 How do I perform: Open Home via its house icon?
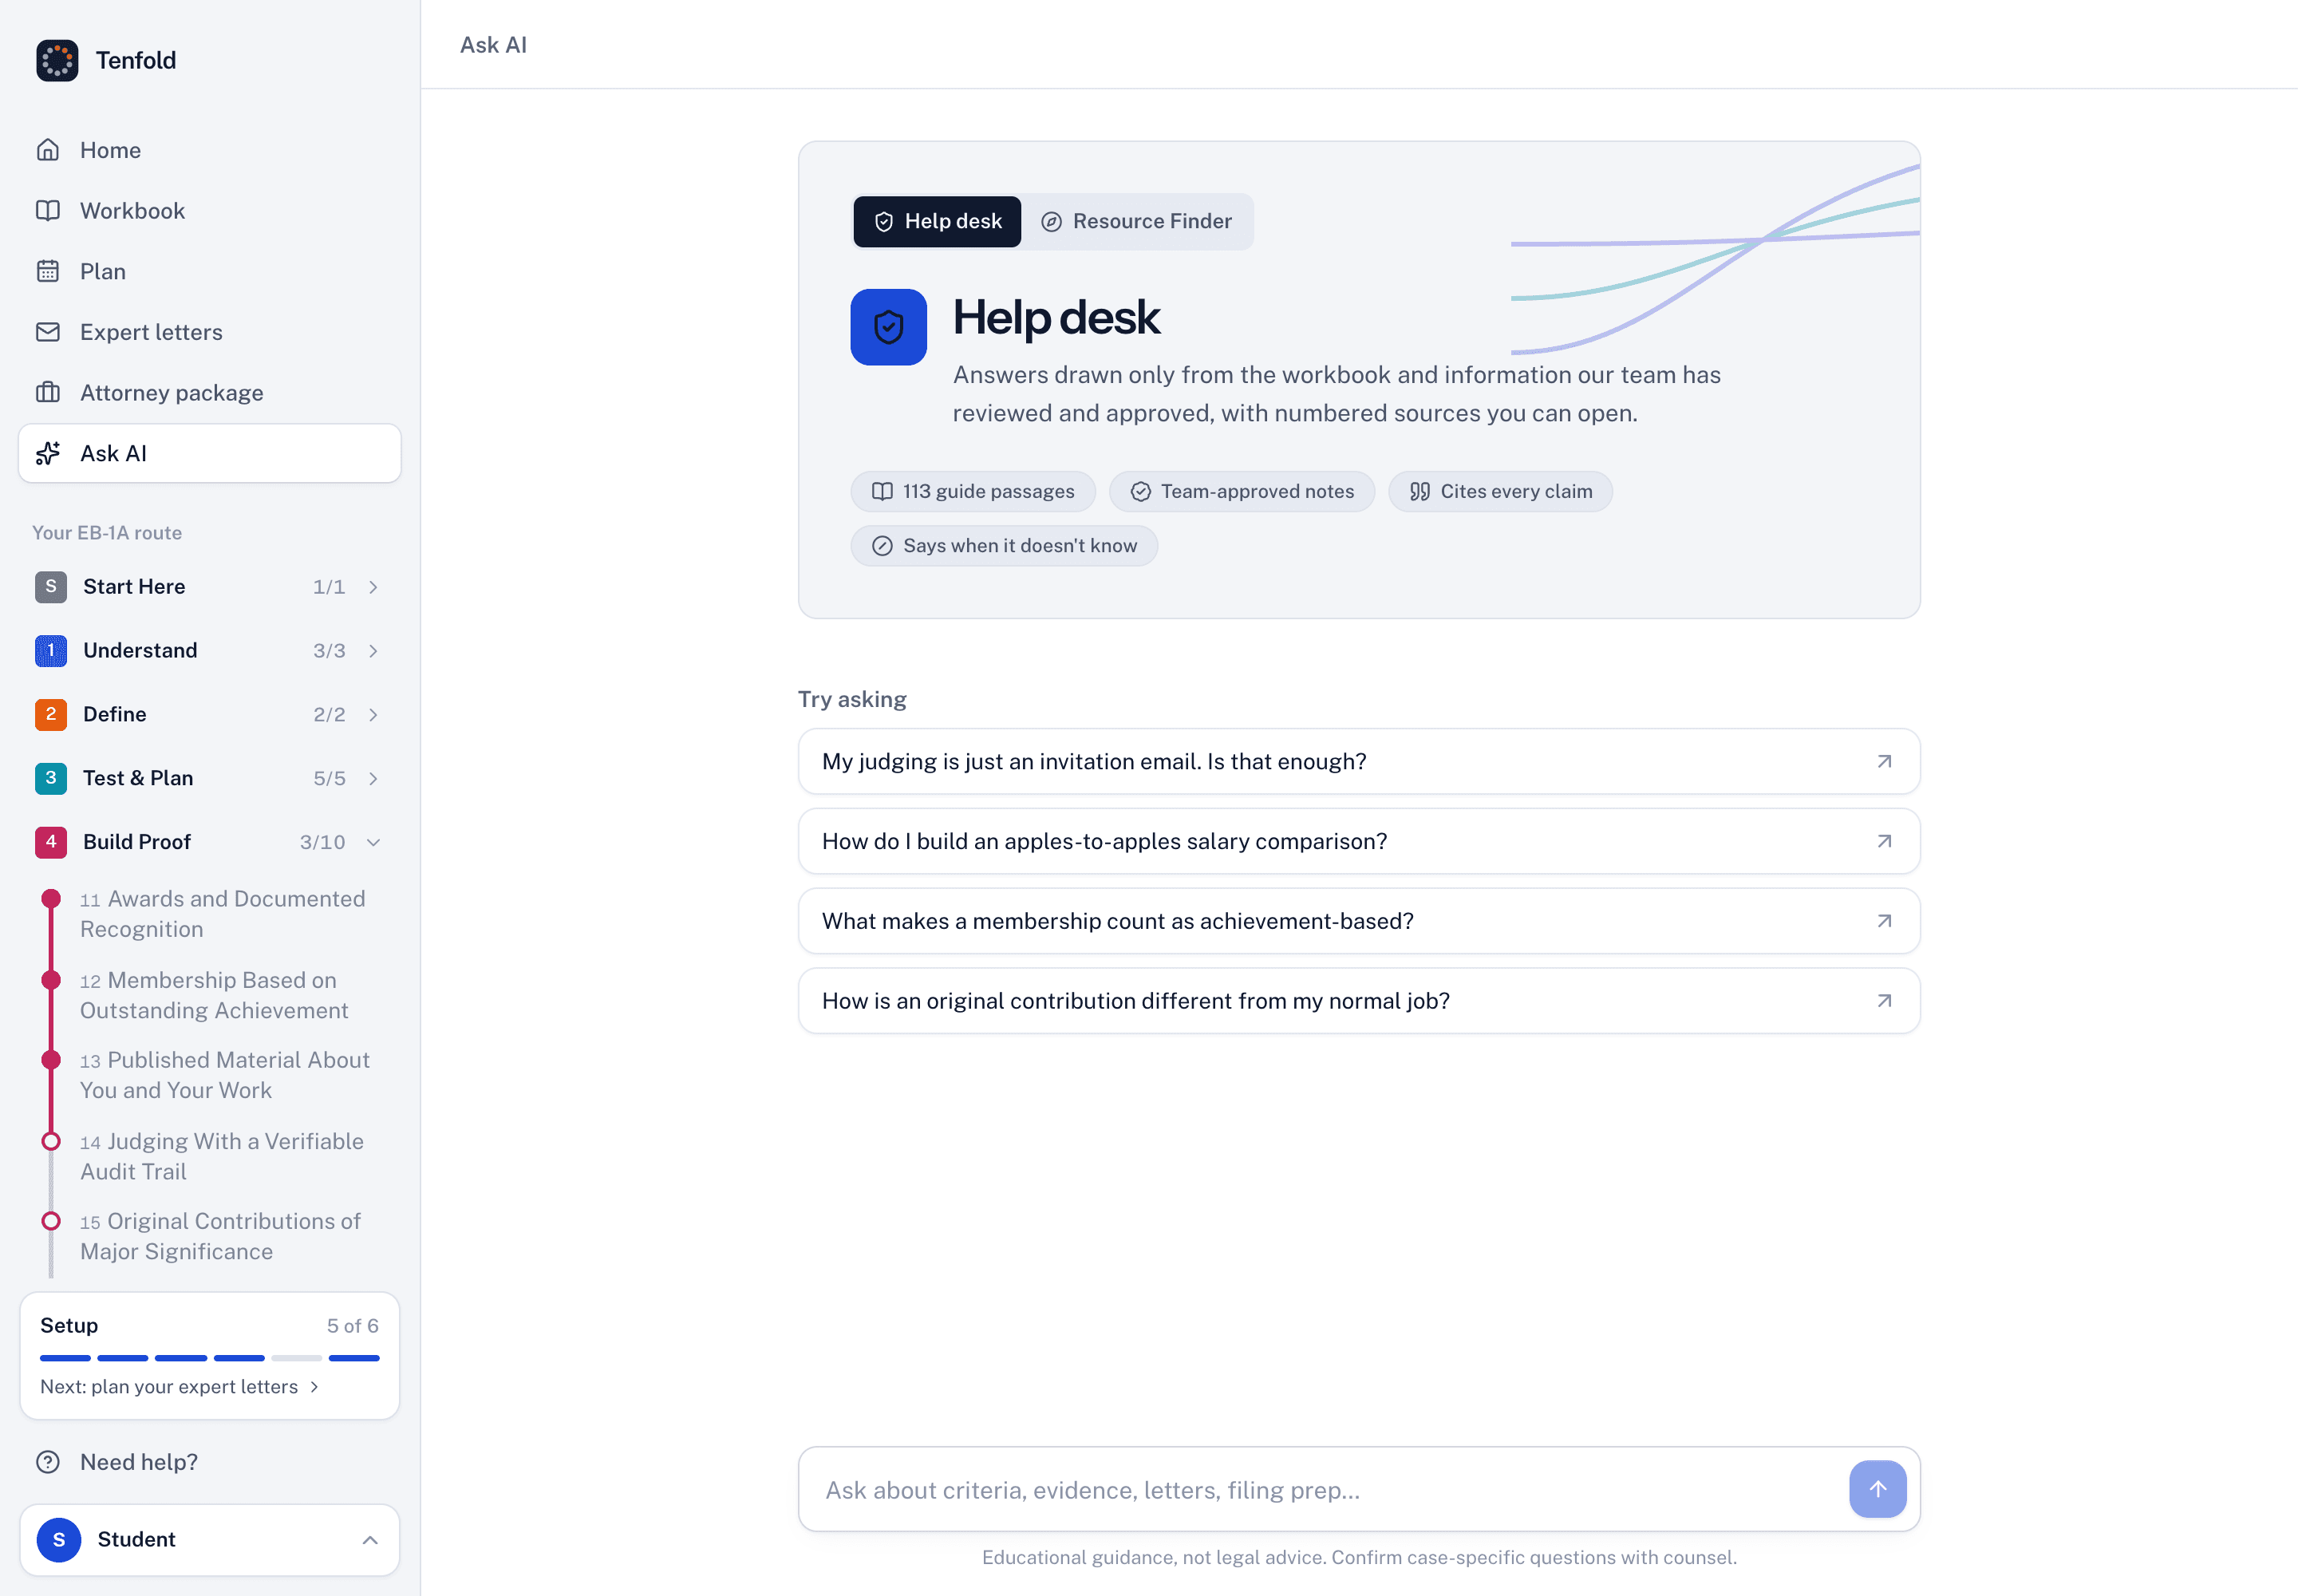(x=48, y=150)
